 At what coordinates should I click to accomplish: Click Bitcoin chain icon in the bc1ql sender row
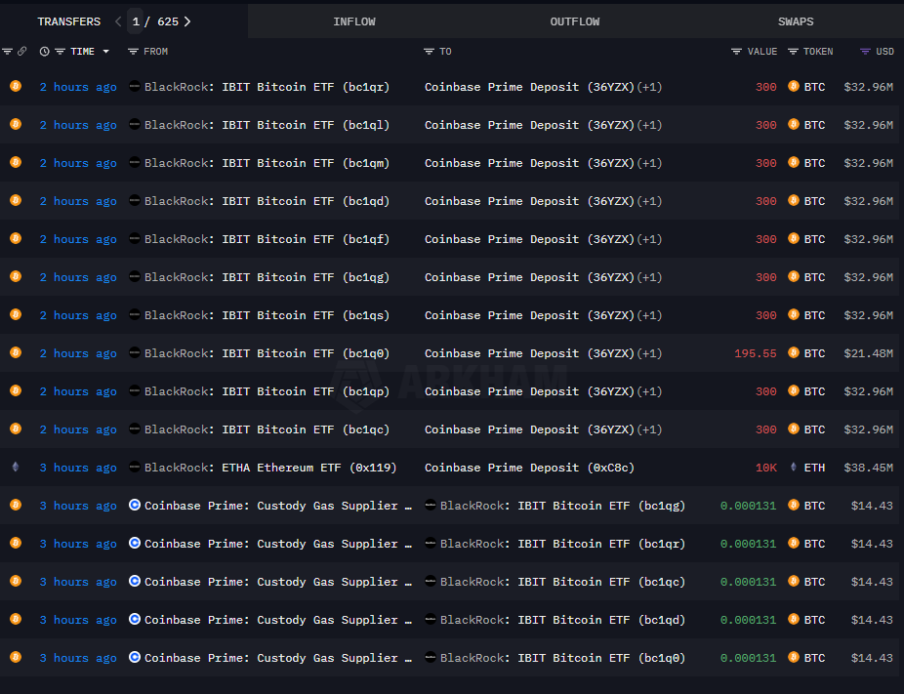coord(16,124)
